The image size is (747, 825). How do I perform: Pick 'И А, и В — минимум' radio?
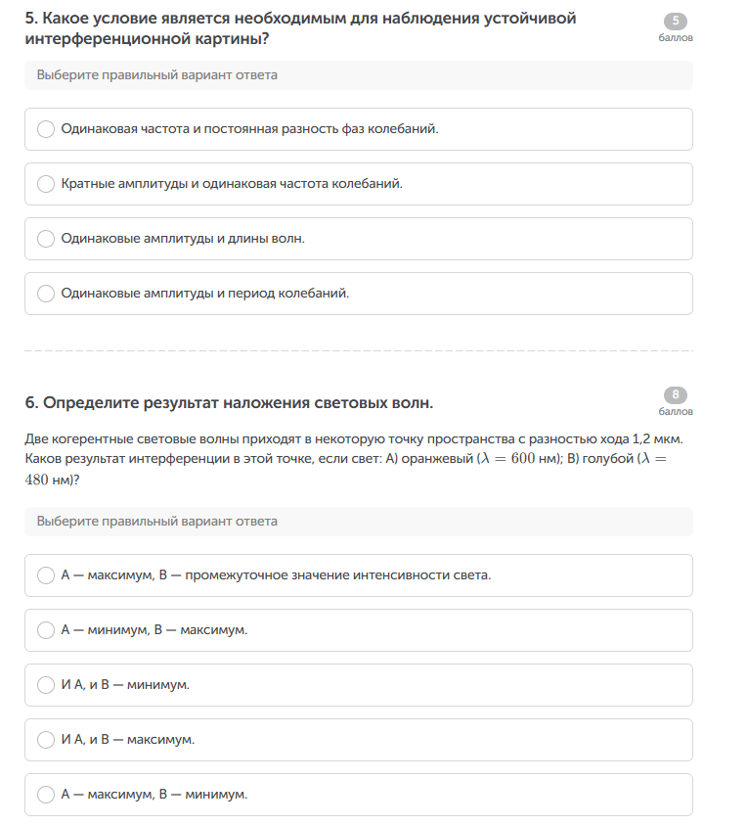pyautogui.click(x=46, y=685)
